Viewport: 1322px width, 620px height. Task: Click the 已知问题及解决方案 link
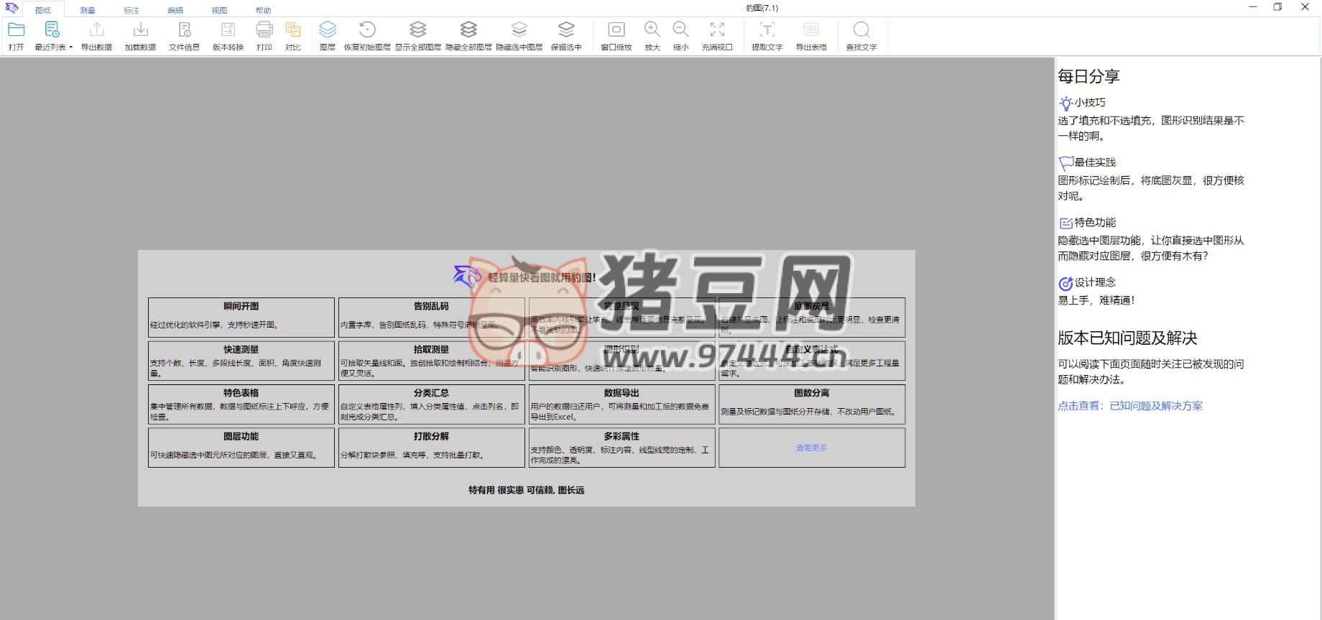(1155, 406)
